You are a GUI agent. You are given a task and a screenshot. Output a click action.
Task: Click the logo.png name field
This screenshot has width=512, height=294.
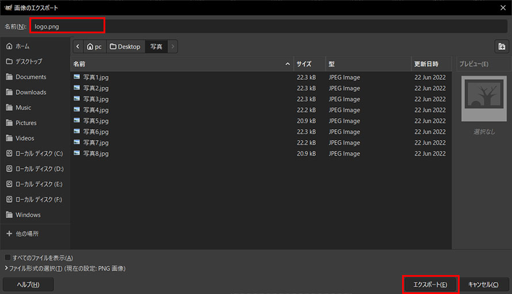(x=268, y=26)
